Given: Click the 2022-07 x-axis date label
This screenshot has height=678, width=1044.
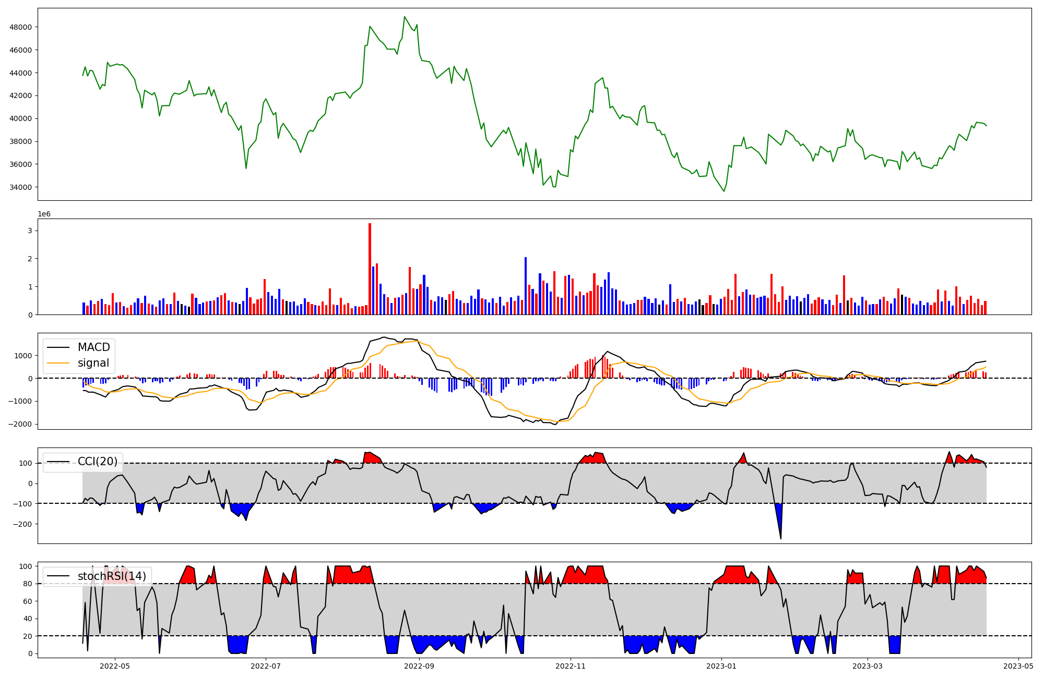Looking at the screenshot, I should pyautogui.click(x=266, y=666).
